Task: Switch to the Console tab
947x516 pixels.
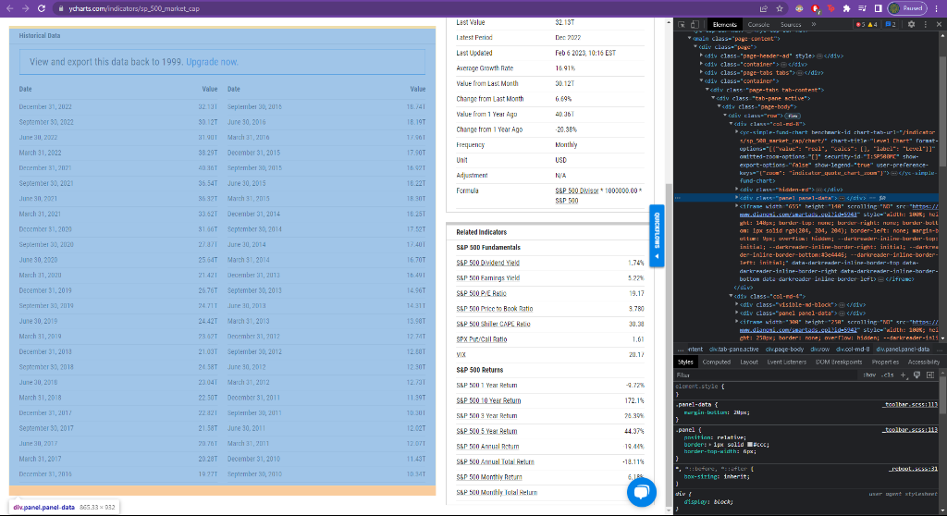Action: [758, 25]
